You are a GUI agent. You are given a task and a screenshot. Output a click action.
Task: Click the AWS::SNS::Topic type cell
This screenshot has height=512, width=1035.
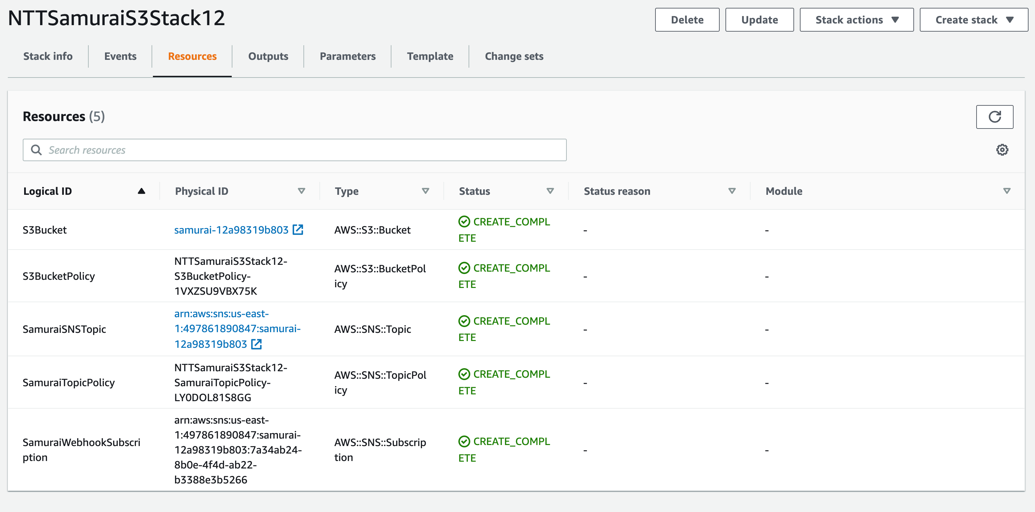pos(372,329)
